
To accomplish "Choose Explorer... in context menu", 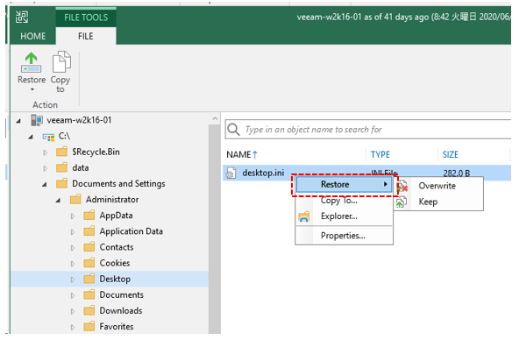I will click(344, 216).
